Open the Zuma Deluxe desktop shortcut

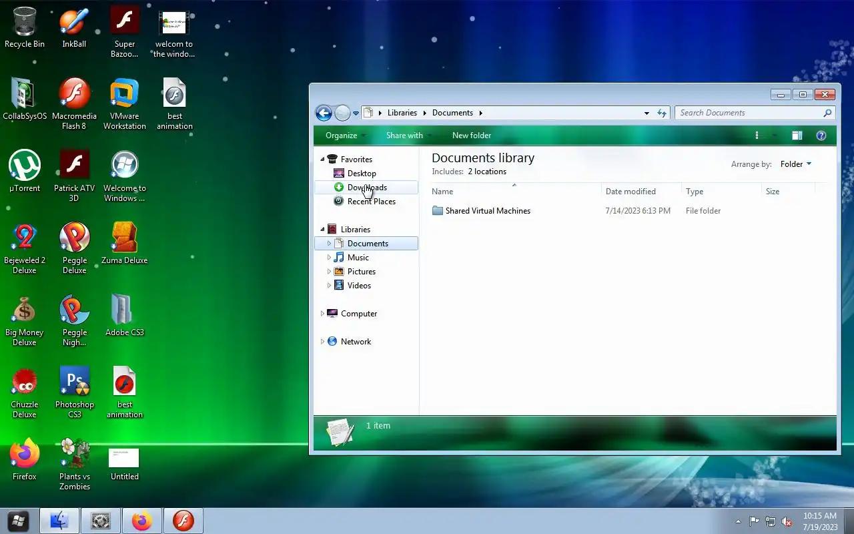[x=125, y=243]
